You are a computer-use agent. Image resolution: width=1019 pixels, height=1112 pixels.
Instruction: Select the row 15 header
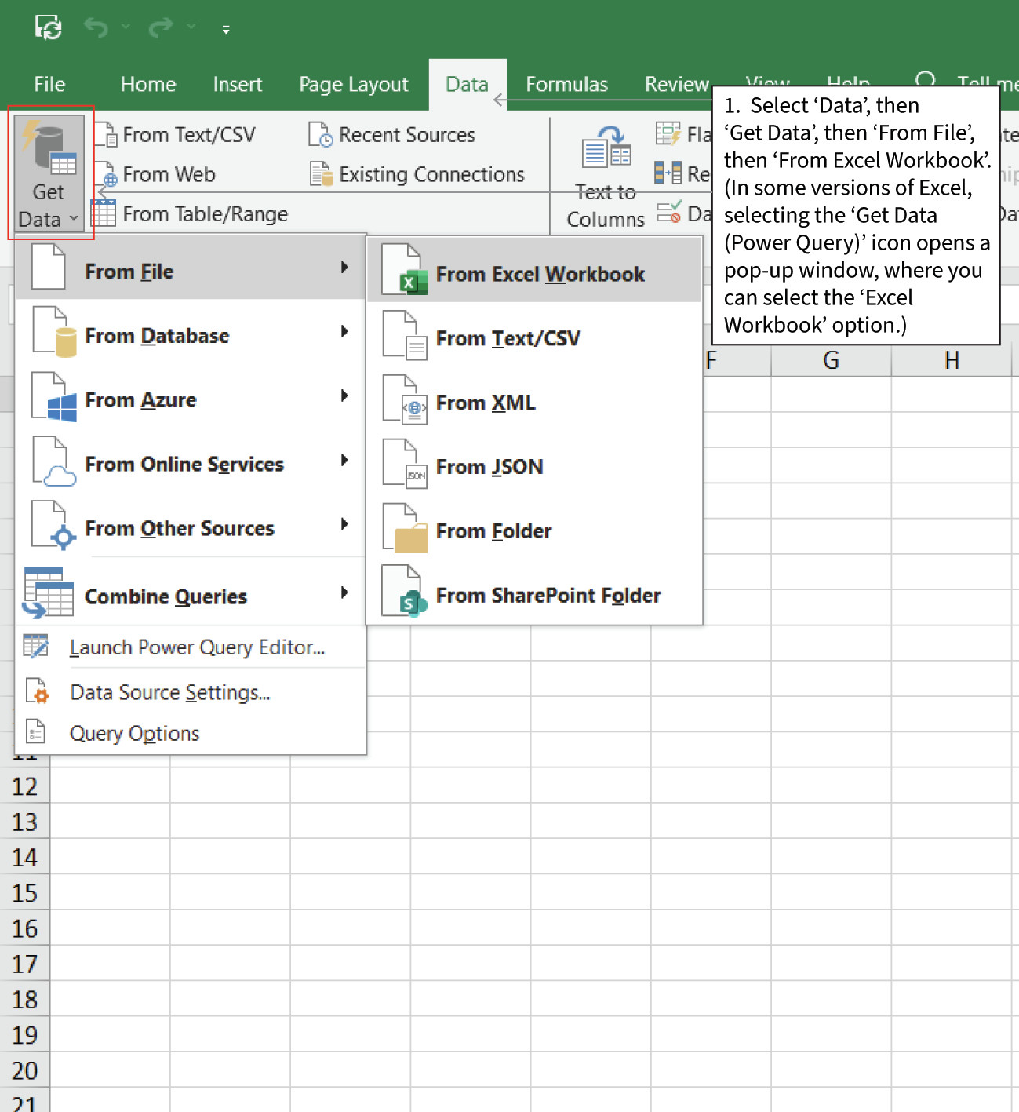click(x=25, y=893)
